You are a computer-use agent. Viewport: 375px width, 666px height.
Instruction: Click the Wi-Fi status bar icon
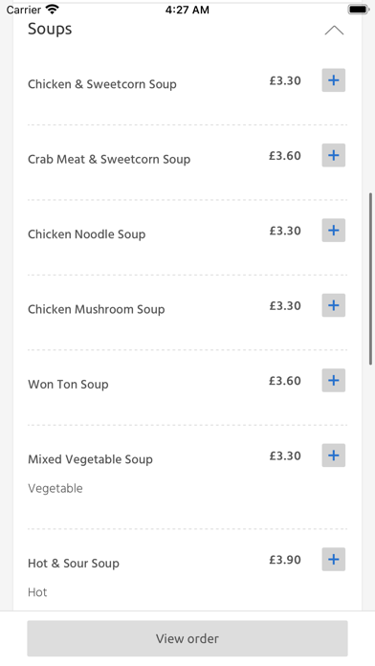[53, 10]
